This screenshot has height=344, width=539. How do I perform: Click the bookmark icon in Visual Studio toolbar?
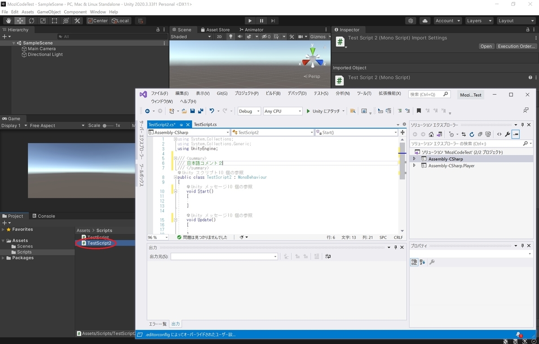tap(419, 111)
